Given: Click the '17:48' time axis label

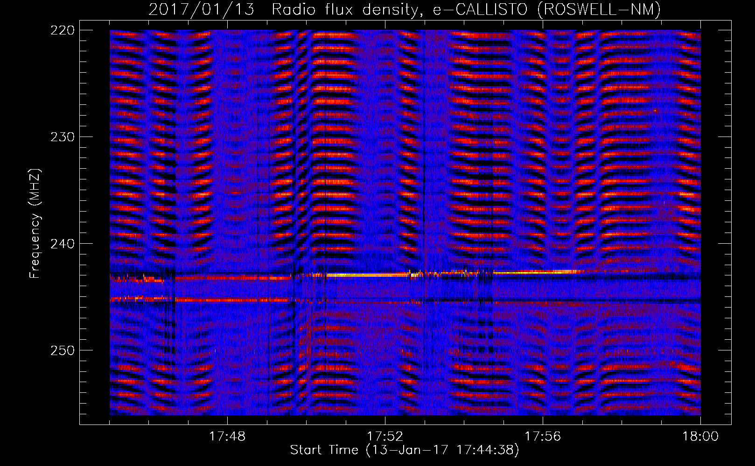Looking at the screenshot, I should point(227,437).
